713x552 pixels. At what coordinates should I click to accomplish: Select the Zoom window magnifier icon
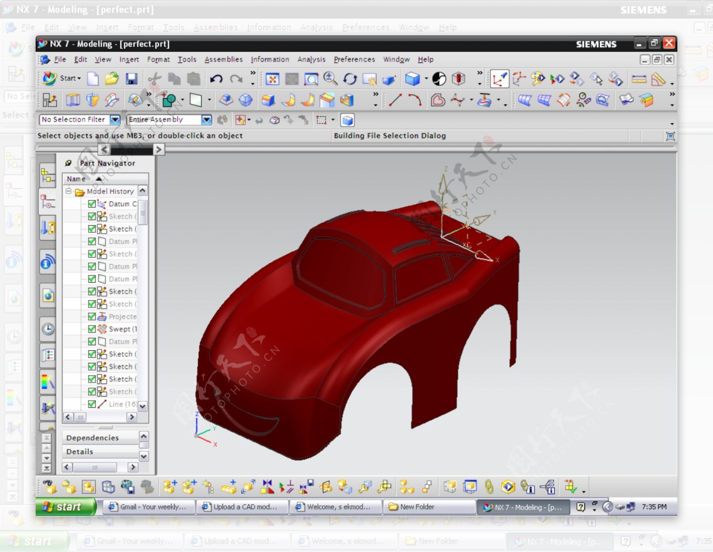[x=311, y=79]
